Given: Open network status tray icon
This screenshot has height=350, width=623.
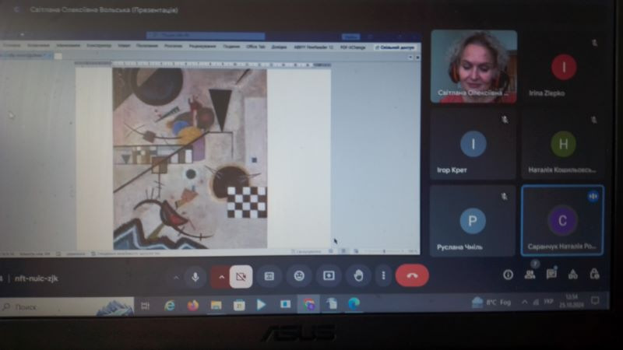Looking at the screenshot, I should (536, 302).
